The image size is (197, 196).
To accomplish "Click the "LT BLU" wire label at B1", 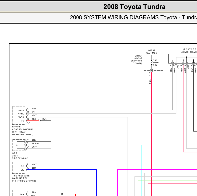I will pos(35,143).
